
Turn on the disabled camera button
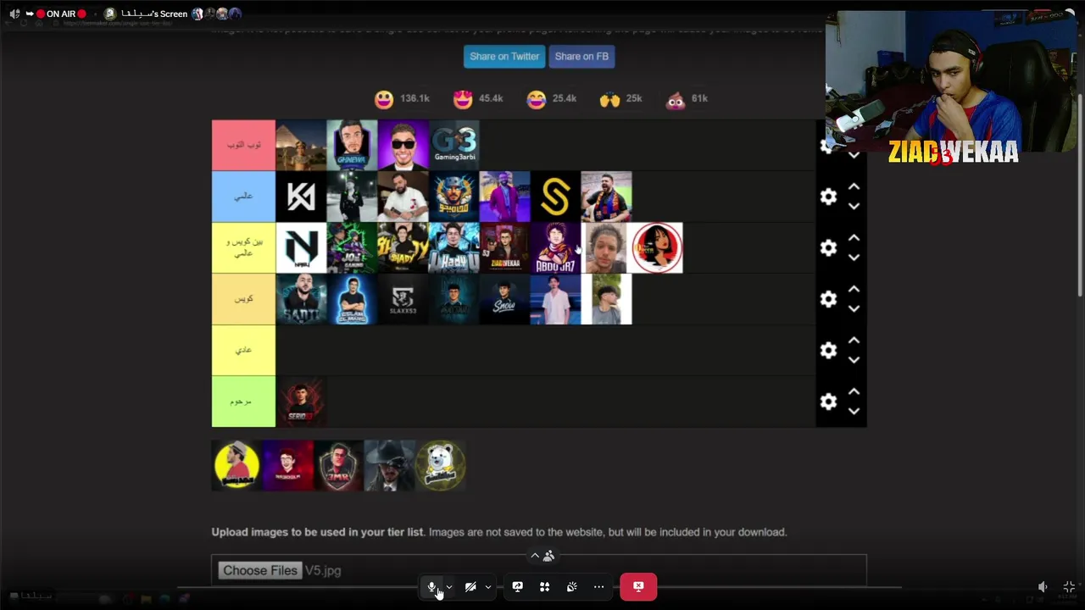[x=470, y=586]
